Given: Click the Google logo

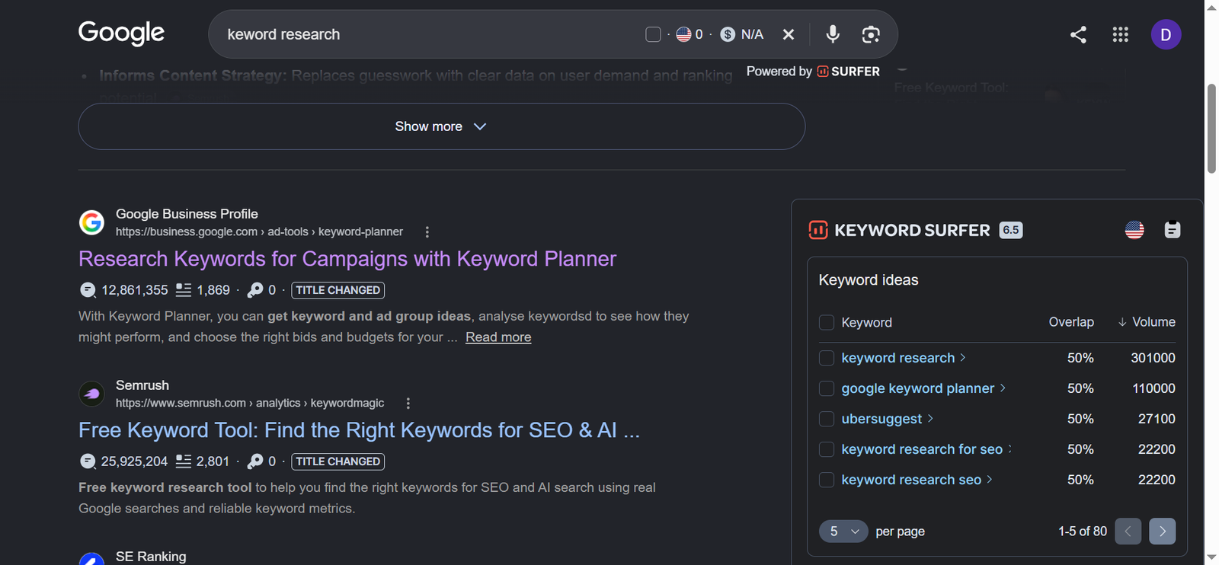Looking at the screenshot, I should [x=121, y=33].
